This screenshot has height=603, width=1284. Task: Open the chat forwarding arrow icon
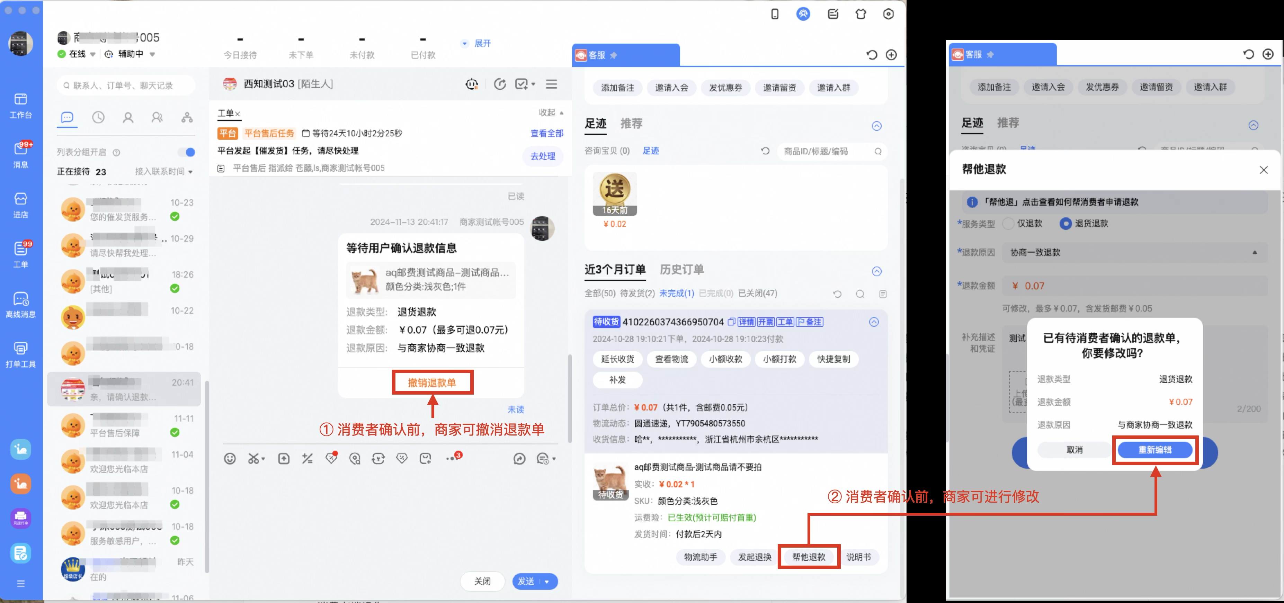519,458
